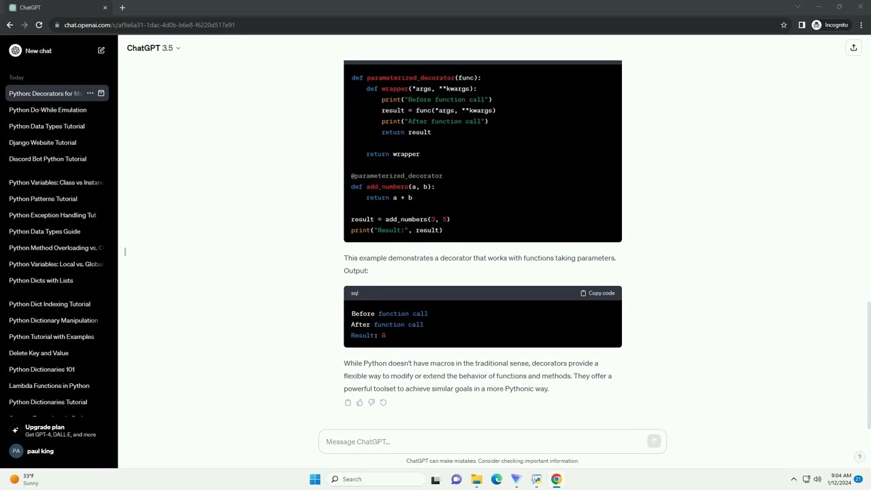Click the page vertical scrollbar

click(868, 364)
